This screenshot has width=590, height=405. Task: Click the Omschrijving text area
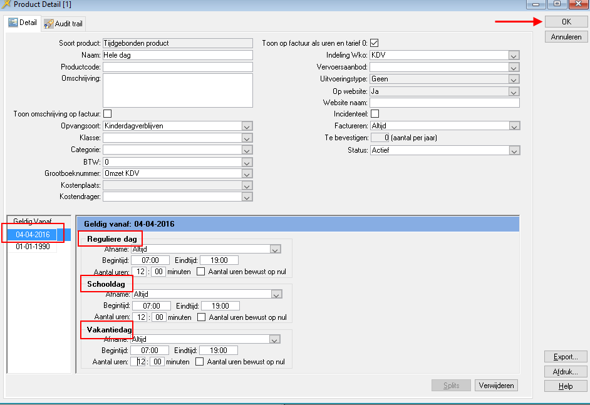(x=177, y=91)
